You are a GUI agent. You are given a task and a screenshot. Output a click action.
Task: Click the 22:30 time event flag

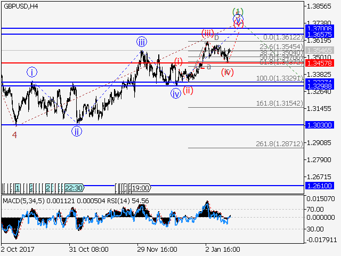coord(74,188)
